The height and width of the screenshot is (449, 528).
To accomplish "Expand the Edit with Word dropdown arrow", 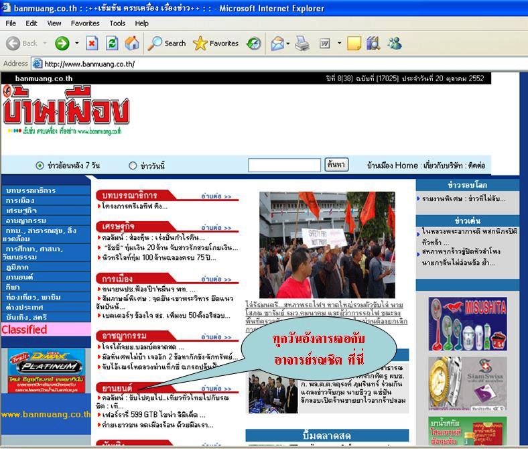I will point(339,44).
